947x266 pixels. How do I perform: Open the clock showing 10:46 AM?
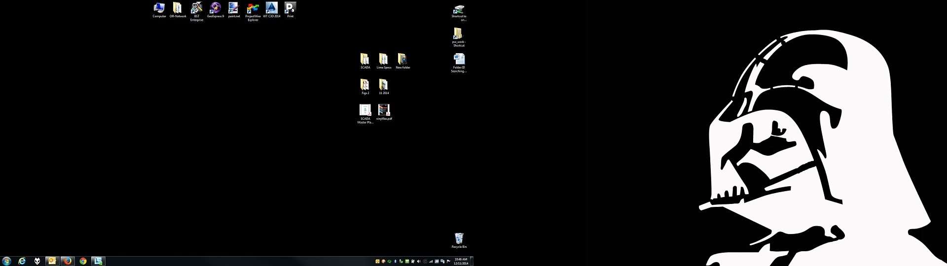[x=461, y=261]
